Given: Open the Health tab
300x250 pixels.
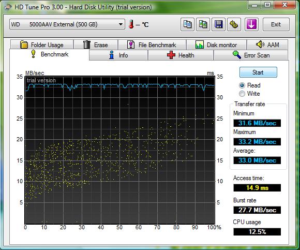Looking at the screenshot, I should pos(181,55).
